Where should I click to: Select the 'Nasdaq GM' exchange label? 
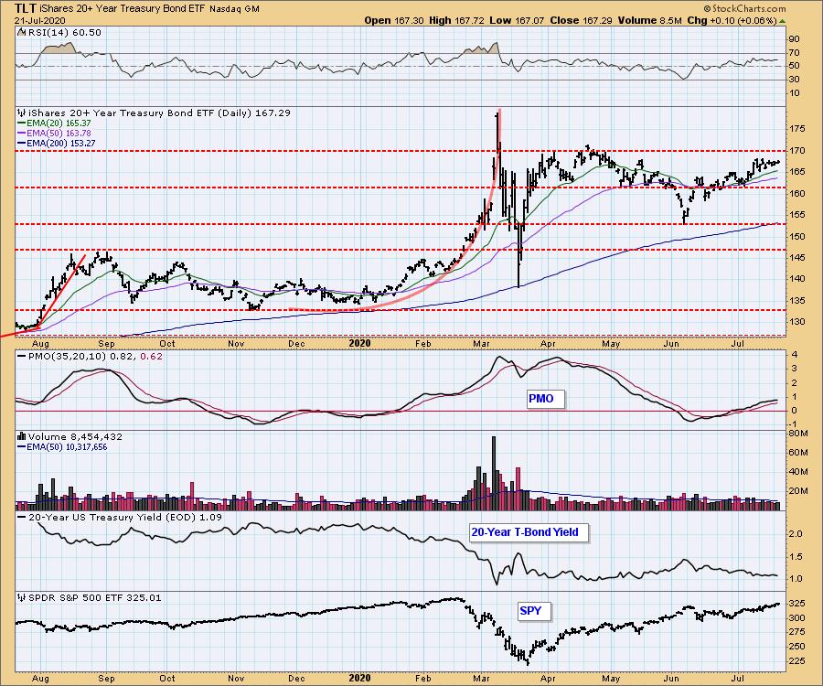click(x=234, y=9)
